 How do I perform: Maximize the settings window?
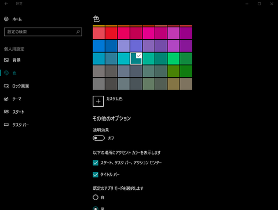(x=259, y=3)
